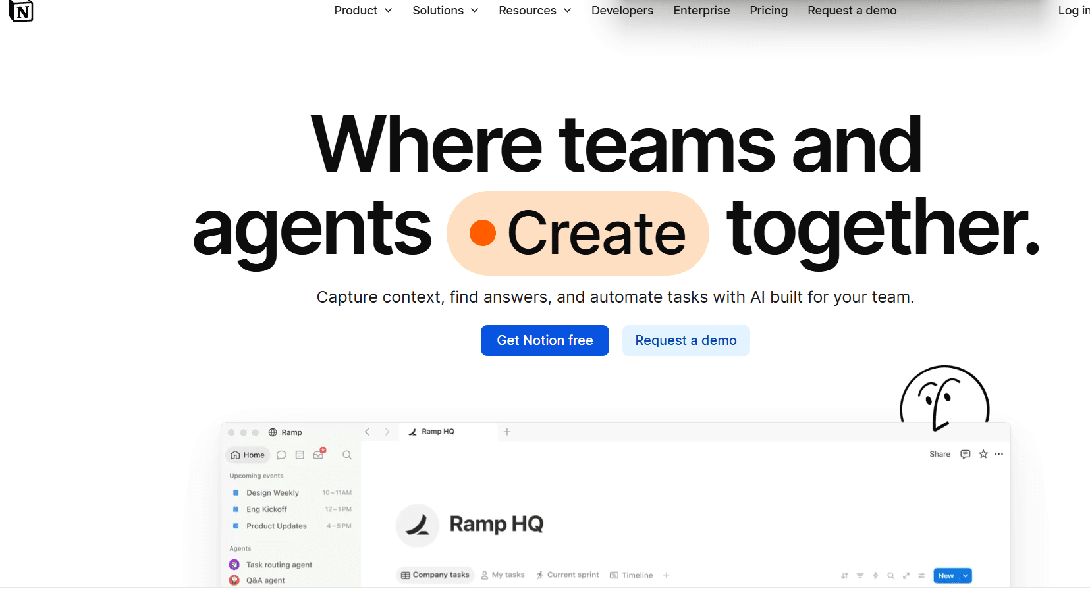Click the search icon in the view toolbar
1090x589 pixels.
(890, 576)
